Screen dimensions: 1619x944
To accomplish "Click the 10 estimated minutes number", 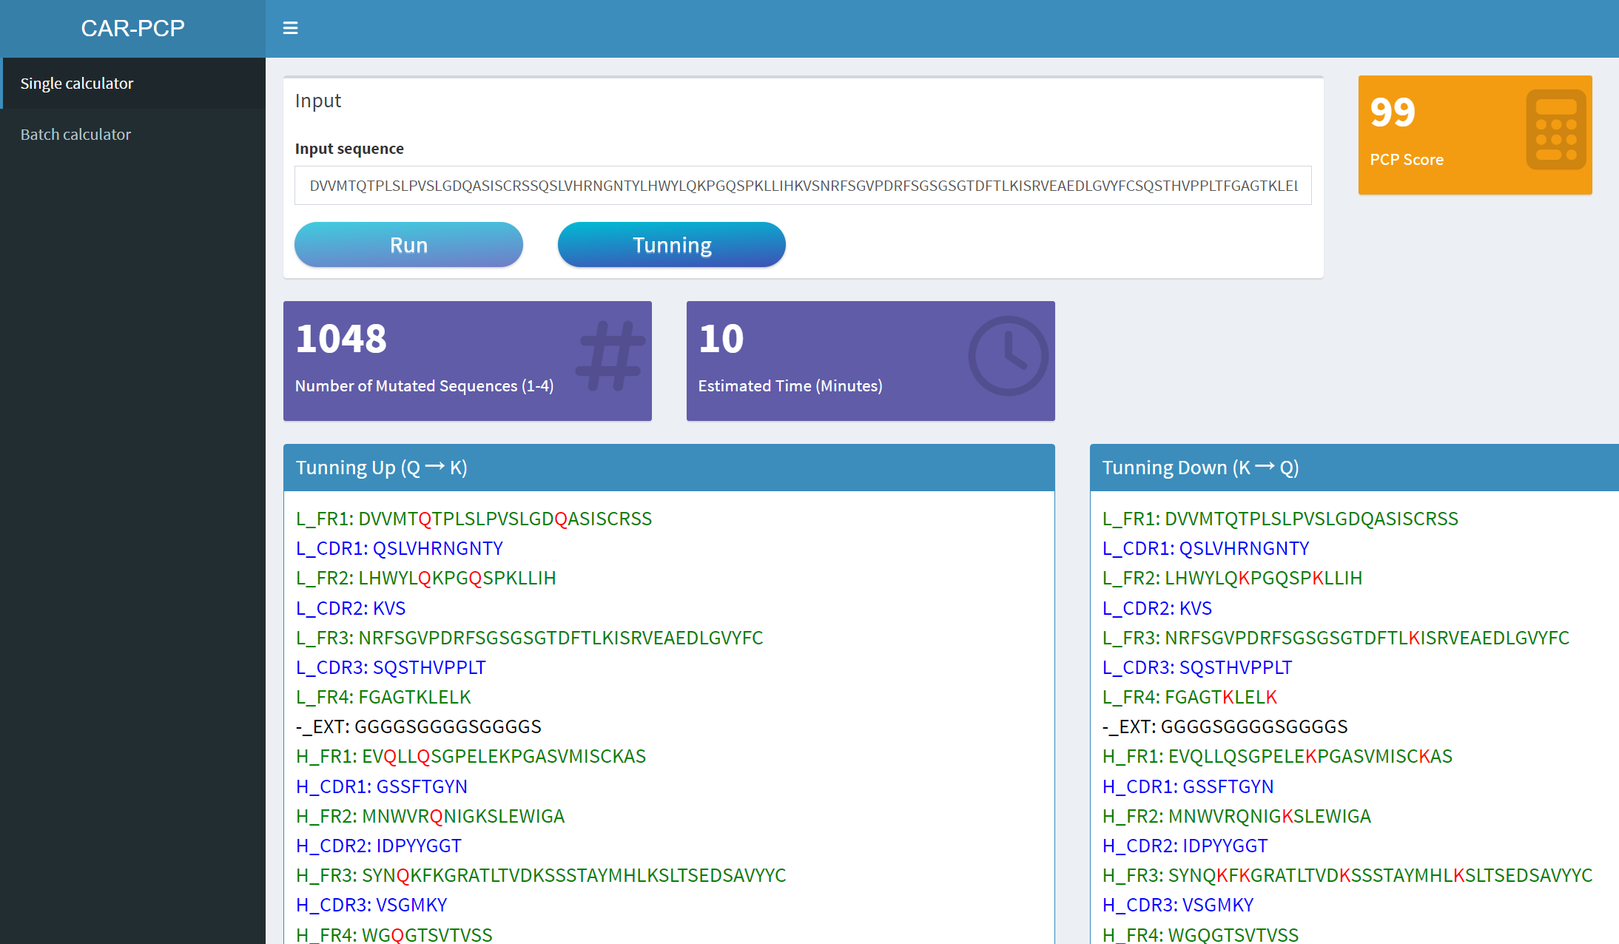I will coord(721,339).
